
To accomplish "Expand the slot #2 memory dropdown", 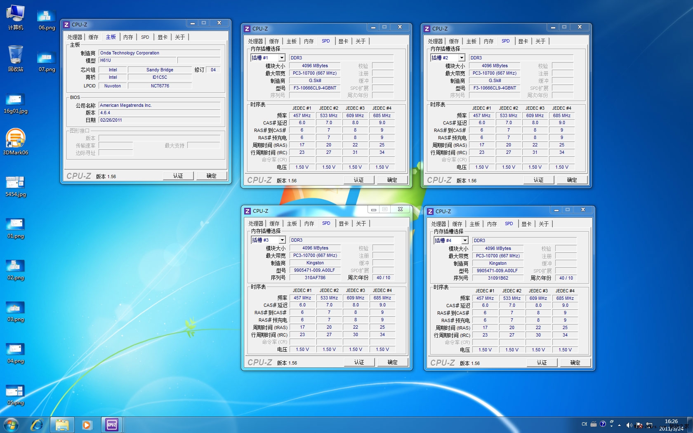I will pos(462,58).
